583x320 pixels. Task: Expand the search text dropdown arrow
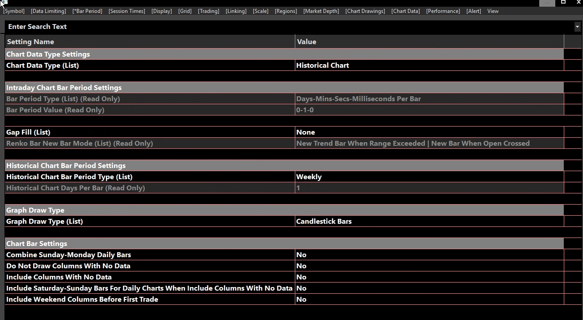577,27
